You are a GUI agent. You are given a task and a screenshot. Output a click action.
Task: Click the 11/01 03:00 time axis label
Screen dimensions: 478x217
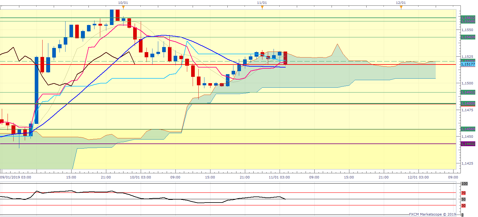point(279,177)
